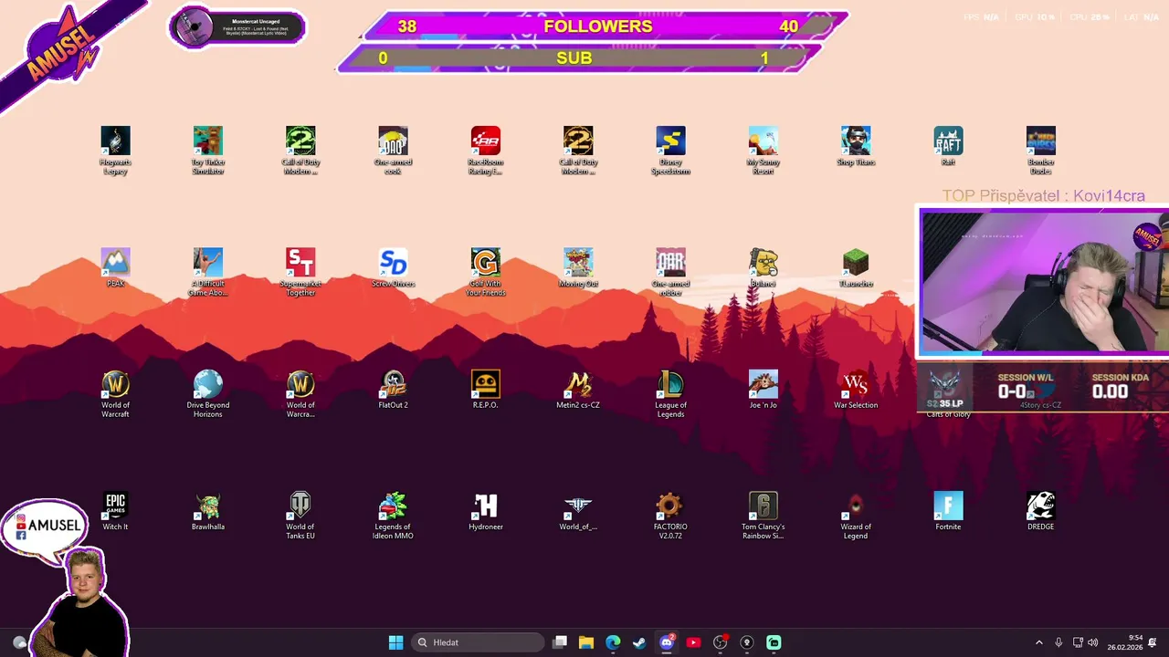Open the green app on taskbar
Screen dimensions: 1169x657
[x=774, y=642]
